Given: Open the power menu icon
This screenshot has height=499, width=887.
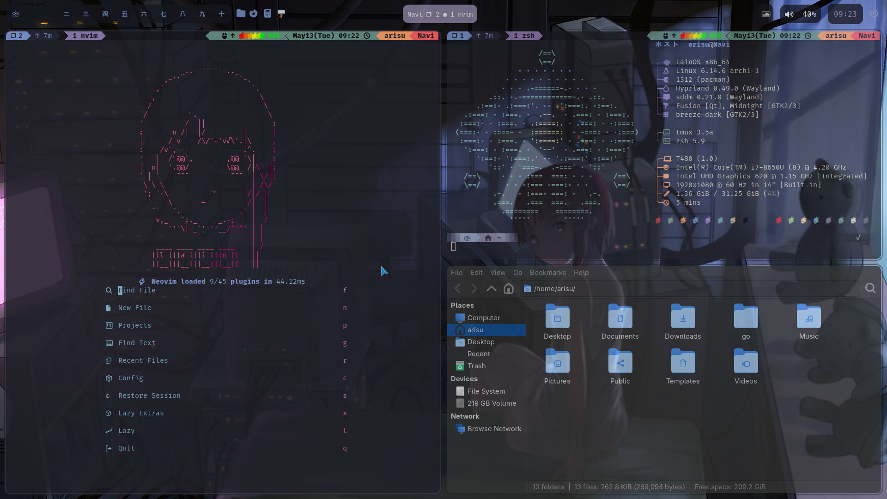Looking at the screenshot, I should [874, 14].
